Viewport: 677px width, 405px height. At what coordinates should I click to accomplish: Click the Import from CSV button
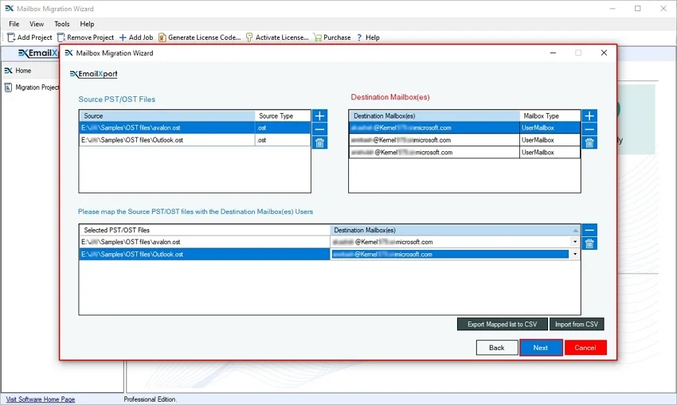click(x=577, y=325)
